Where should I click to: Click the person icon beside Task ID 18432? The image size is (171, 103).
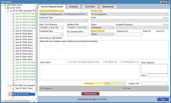point(13,31)
